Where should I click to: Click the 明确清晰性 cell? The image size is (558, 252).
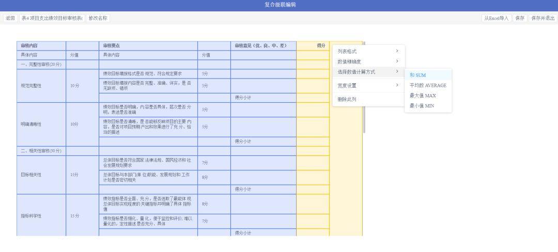click(41, 124)
